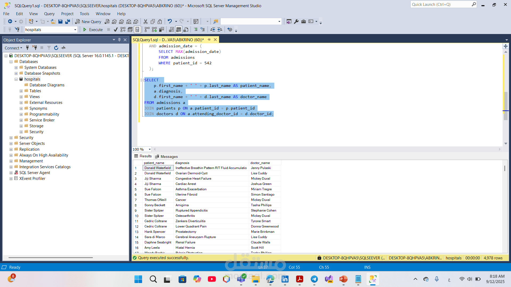Click the Save file icon

(60, 22)
